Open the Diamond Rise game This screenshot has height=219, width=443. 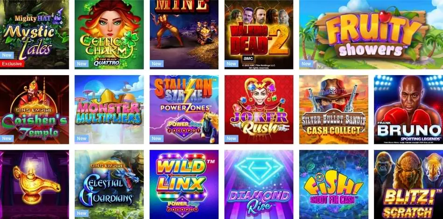(259, 184)
